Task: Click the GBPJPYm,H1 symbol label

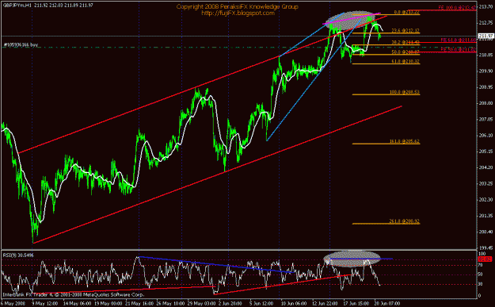Action: tap(17, 6)
